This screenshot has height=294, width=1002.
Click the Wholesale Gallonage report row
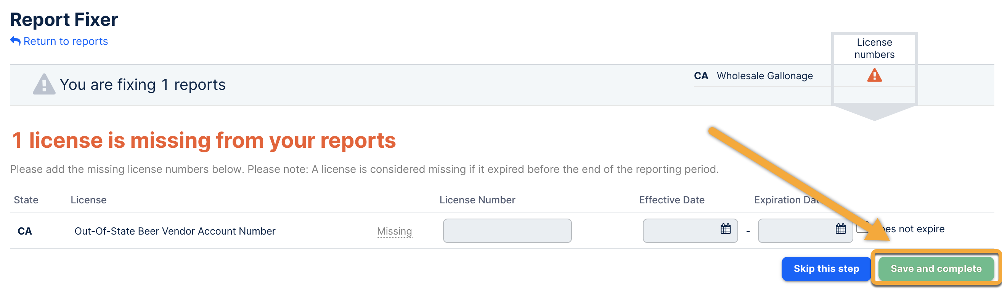[x=764, y=76]
